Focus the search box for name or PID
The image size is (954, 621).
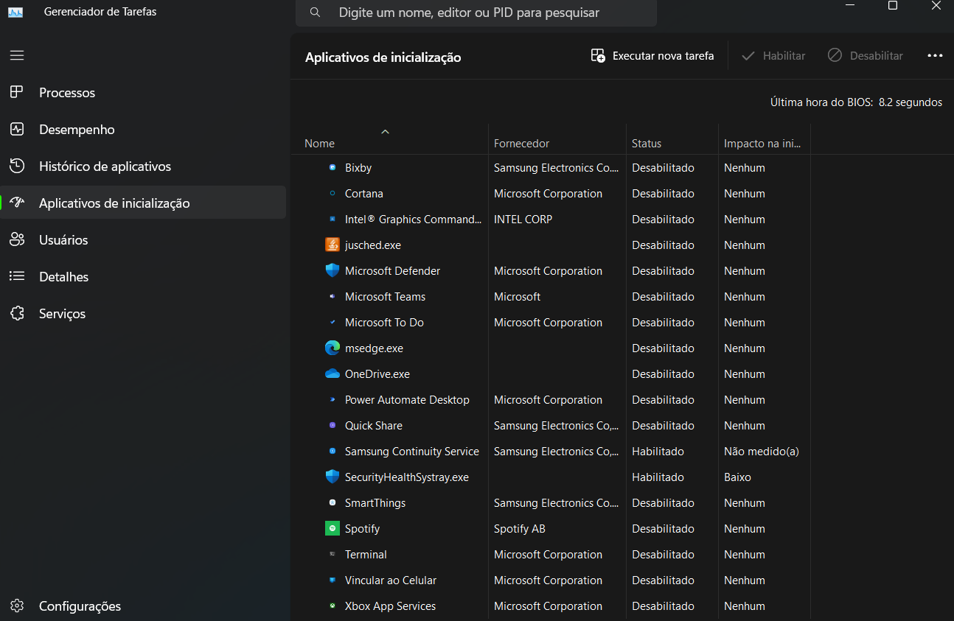(476, 13)
